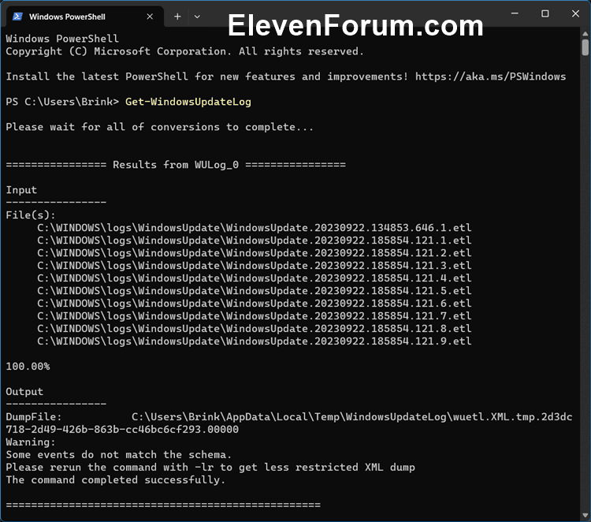Maximize the terminal window
The image size is (591, 522).
point(545,13)
